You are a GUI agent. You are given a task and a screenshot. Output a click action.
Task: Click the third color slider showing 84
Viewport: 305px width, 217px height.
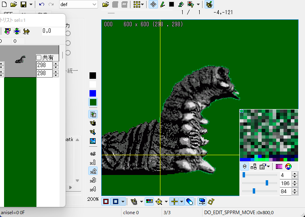260,191
